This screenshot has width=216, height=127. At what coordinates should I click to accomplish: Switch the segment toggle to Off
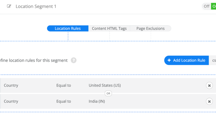(206, 6)
